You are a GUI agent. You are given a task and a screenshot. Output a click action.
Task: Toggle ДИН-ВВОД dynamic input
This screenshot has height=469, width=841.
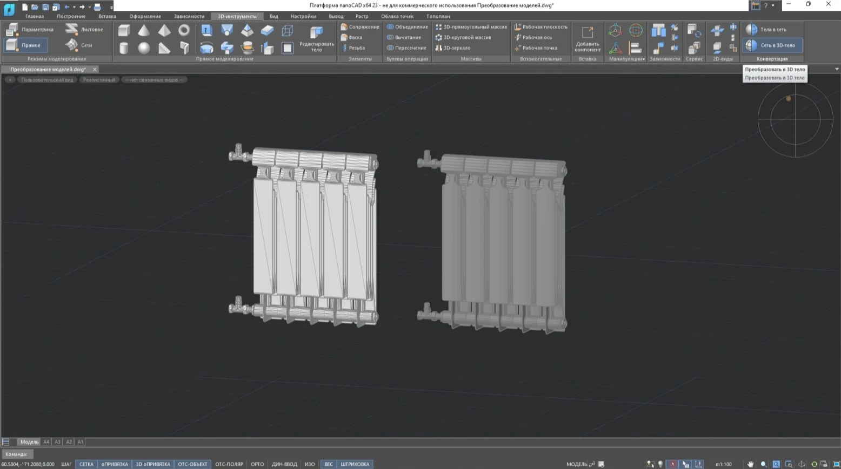284,464
